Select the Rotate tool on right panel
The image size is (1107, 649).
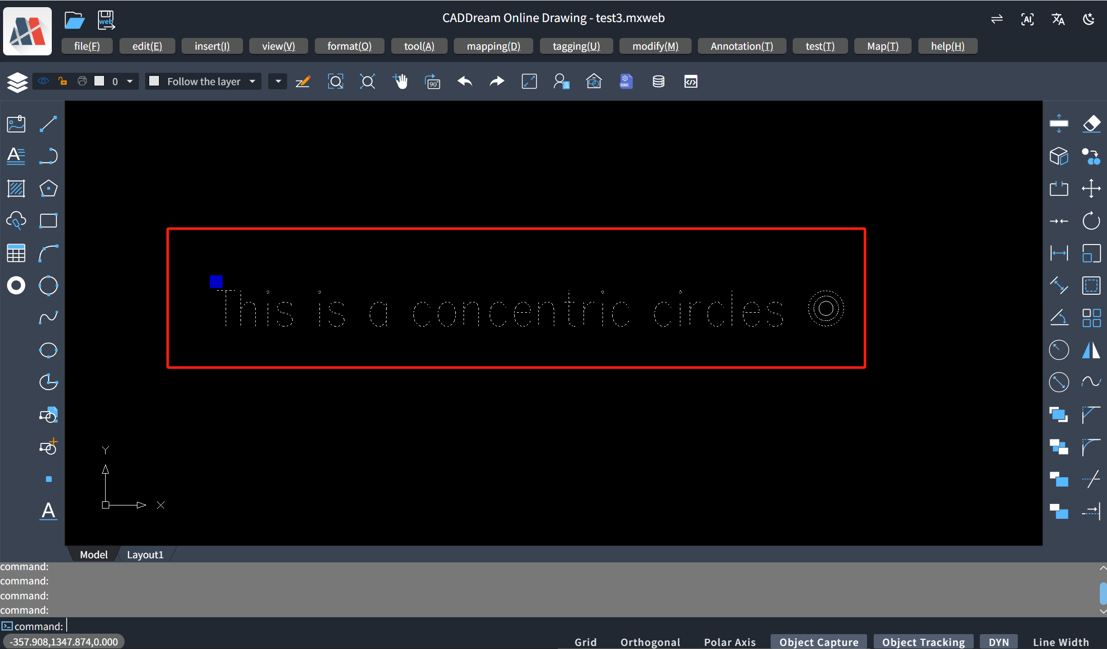click(1091, 220)
